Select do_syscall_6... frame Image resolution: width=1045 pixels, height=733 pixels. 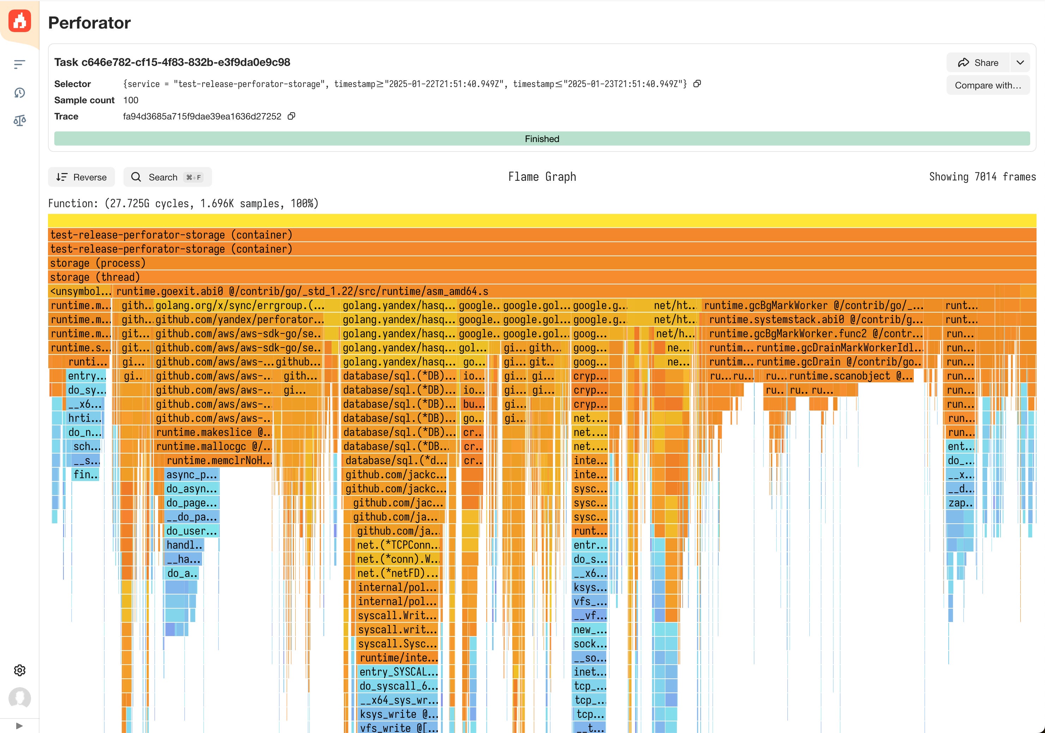click(x=399, y=686)
